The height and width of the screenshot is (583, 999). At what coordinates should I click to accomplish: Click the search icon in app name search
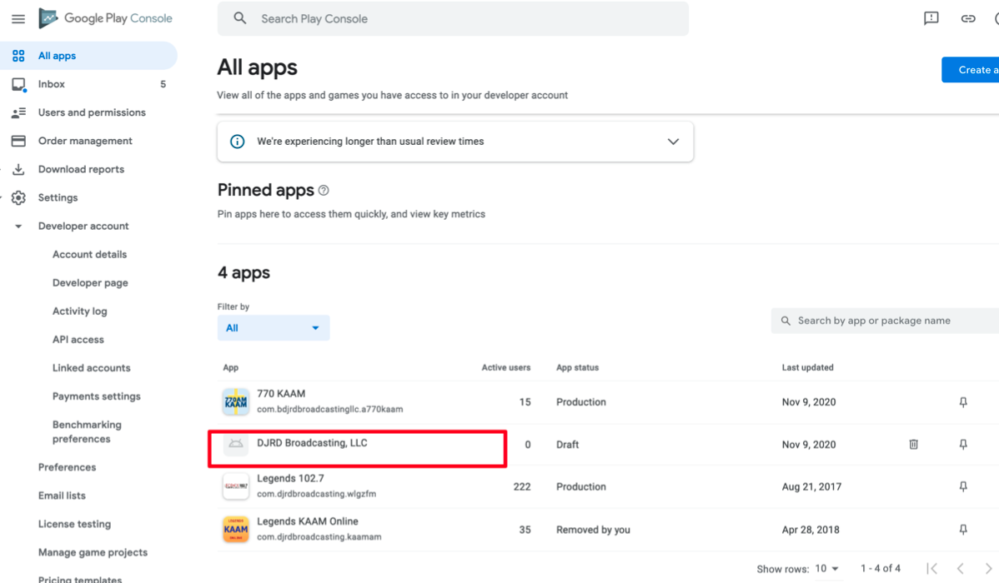tap(786, 321)
